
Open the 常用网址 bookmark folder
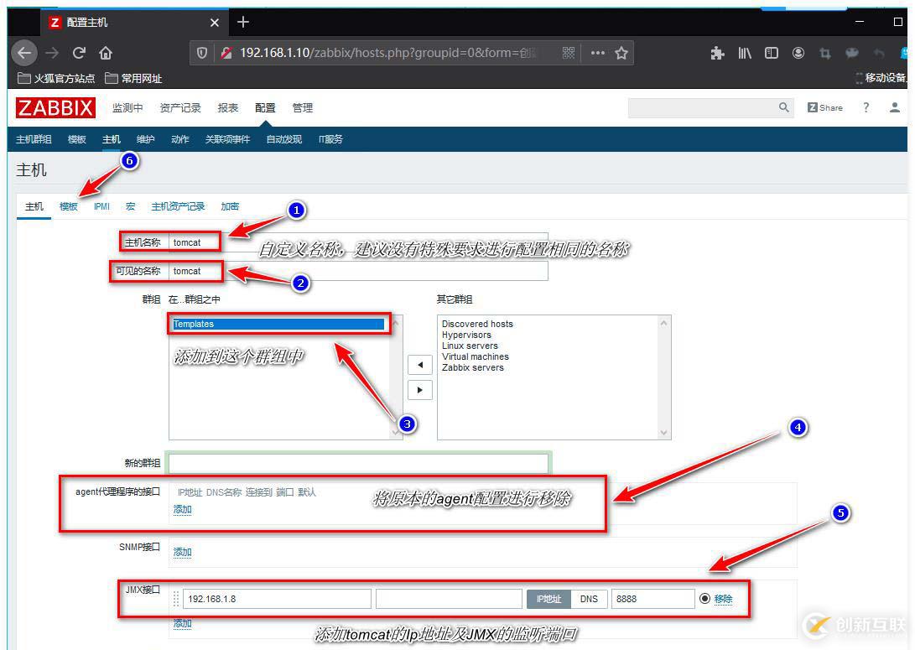(x=133, y=78)
